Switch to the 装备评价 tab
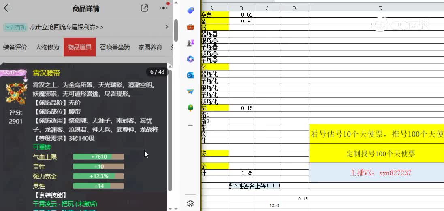444x211 pixels. [15, 47]
